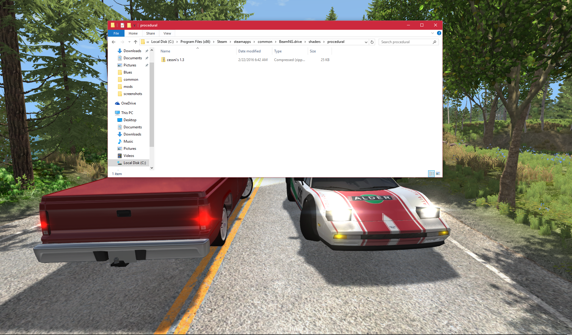Image resolution: width=572 pixels, height=335 pixels.
Task: Click Downloads icon under This PC
Action: pos(120,134)
